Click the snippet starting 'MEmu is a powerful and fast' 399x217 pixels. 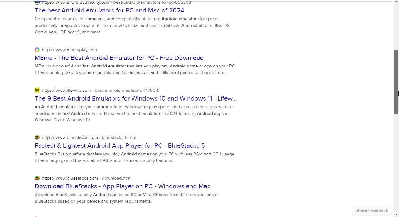(x=135, y=69)
